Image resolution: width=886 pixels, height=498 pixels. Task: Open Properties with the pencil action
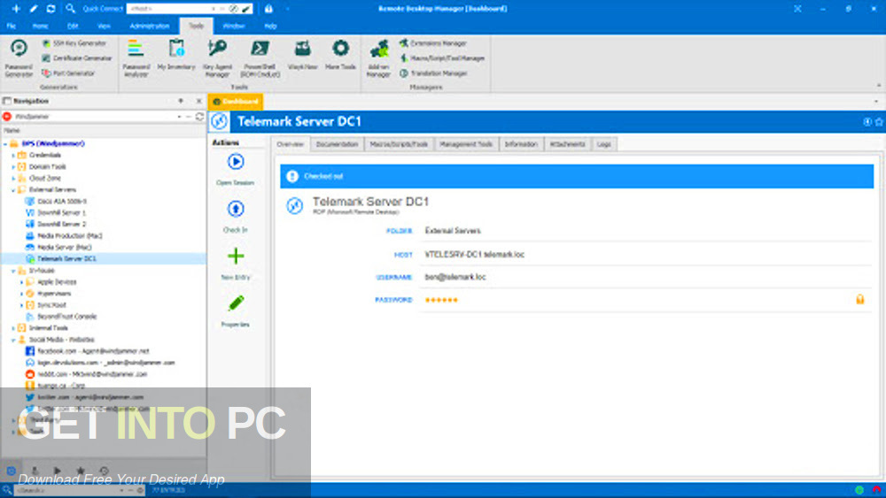(x=236, y=311)
